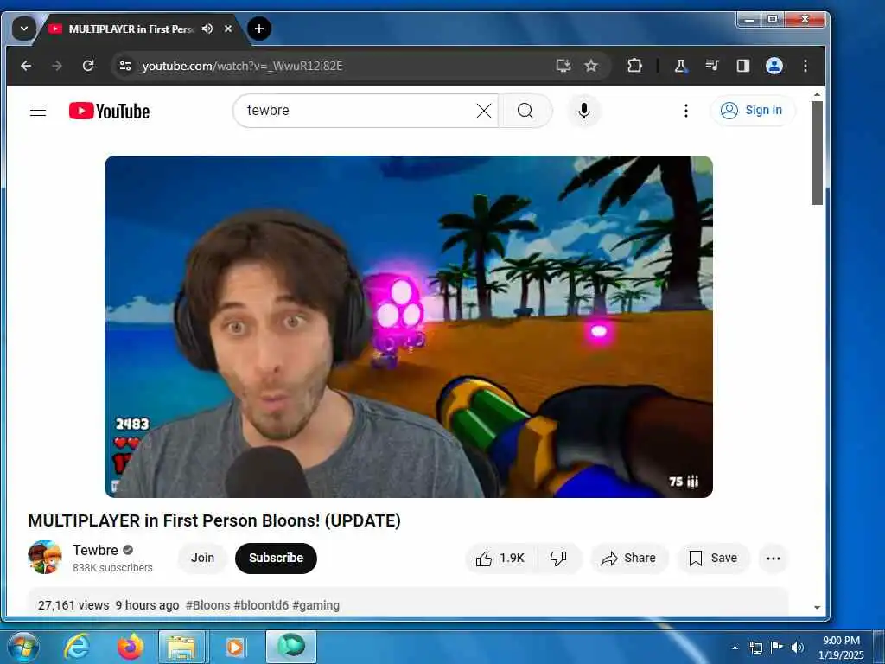Screen dimensions: 885x664
Task: Open media controls icon in toolbar
Action: tap(712, 66)
